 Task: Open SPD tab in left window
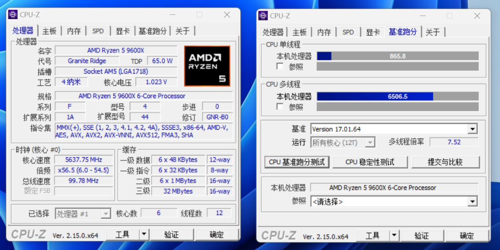click(98, 31)
